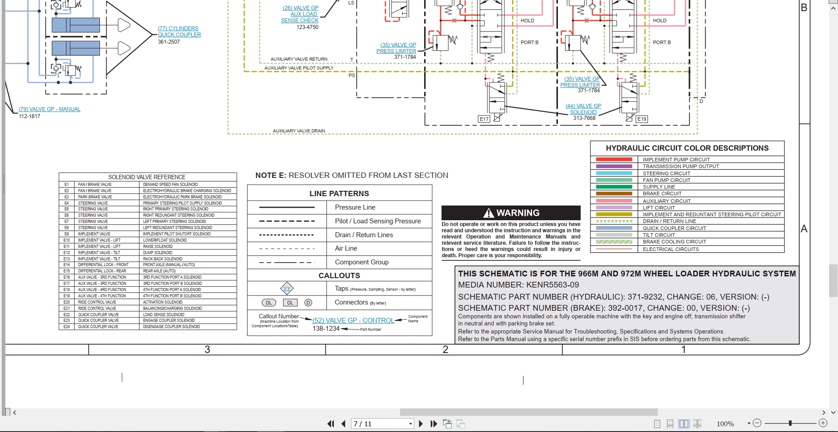Open (77) Cylinders Quick Coupler link
This screenshot has width=838, height=432.
[x=179, y=31]
